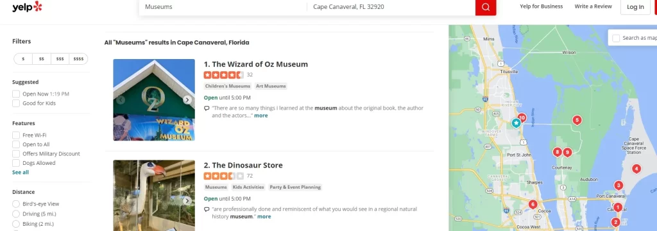
Task: Open Yelp for Business menu
Action: point(542,6)
